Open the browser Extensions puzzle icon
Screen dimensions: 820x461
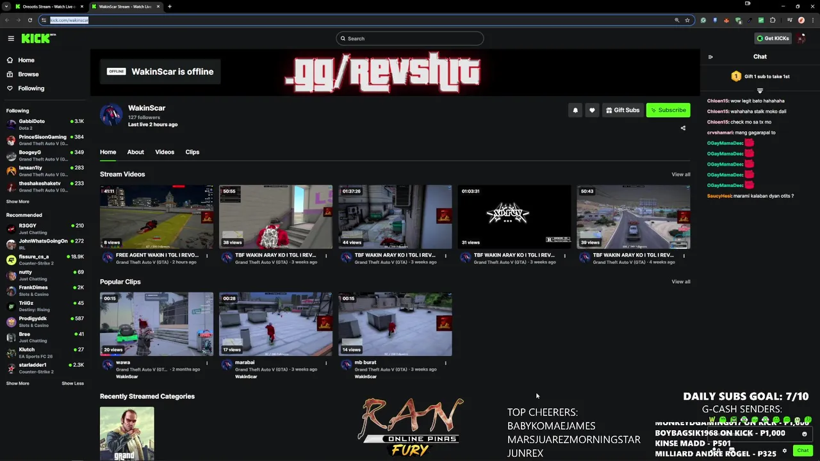pyautogui.click(x=773, y=20)
